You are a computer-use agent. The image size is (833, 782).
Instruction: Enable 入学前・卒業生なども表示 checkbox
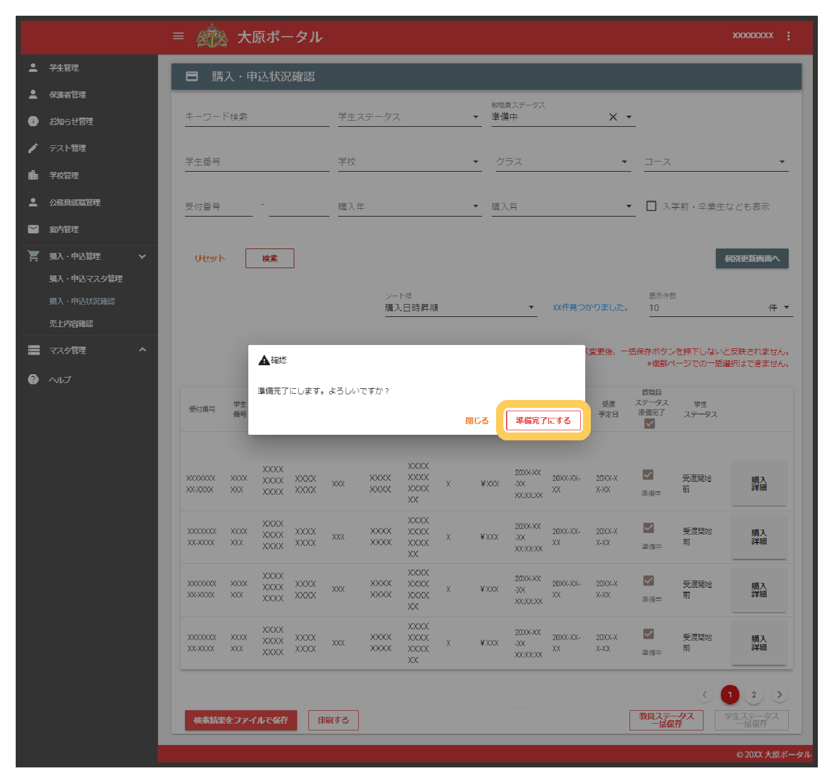(651, 206)
